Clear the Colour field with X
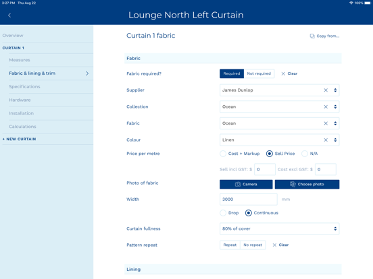Screen dimensions: 373x279 (326, 140)
